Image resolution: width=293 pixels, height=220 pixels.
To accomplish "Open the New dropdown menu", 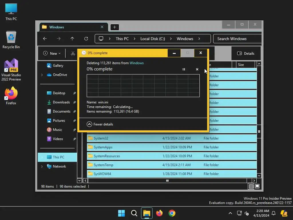I will pos(52,54).
